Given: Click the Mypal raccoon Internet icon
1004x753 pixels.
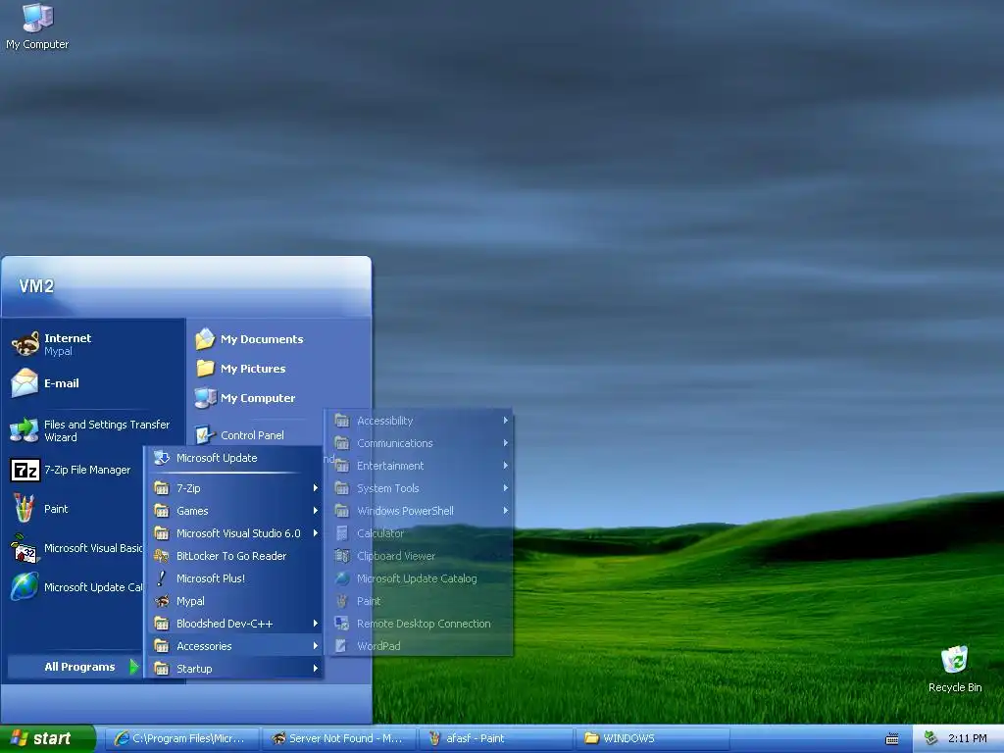Looking at the screenshot, I should tap(25, 344).
